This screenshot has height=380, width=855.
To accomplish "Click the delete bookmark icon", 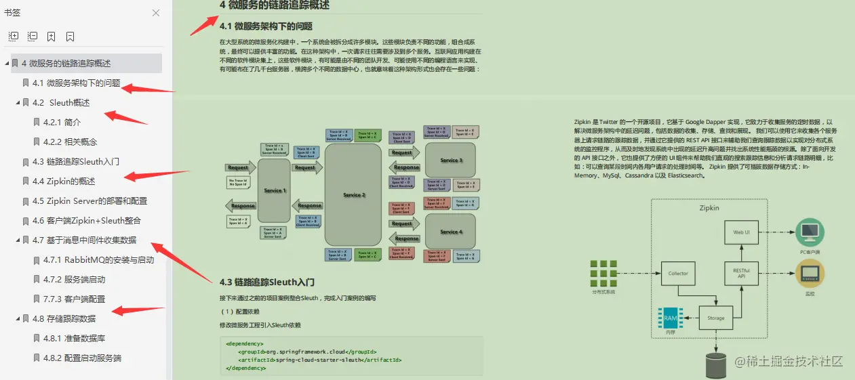I will 71,37.
